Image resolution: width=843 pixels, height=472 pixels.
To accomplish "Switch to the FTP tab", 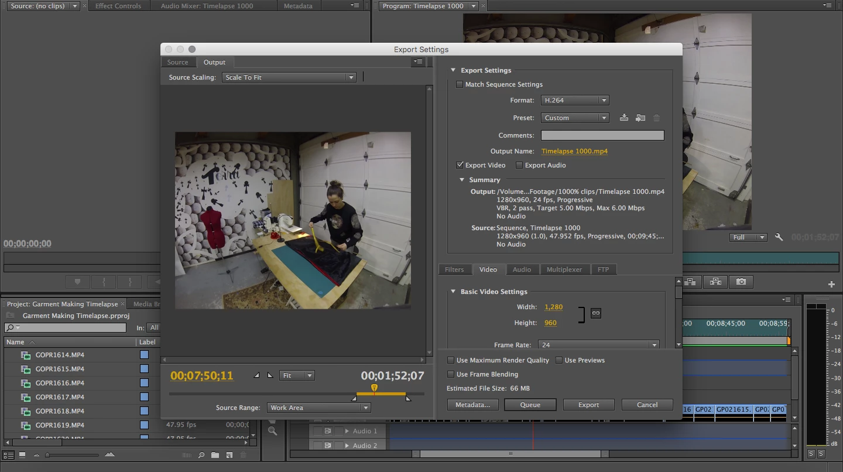I will (x=604, y=269).
